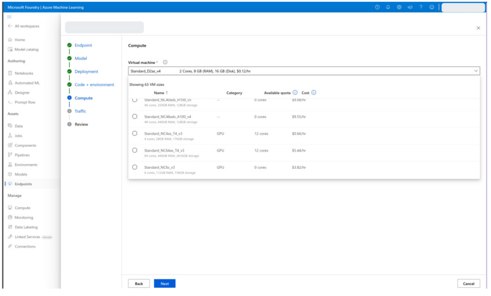
Task: Click the $9.55/hr cost value
Action: coord(299,117)
